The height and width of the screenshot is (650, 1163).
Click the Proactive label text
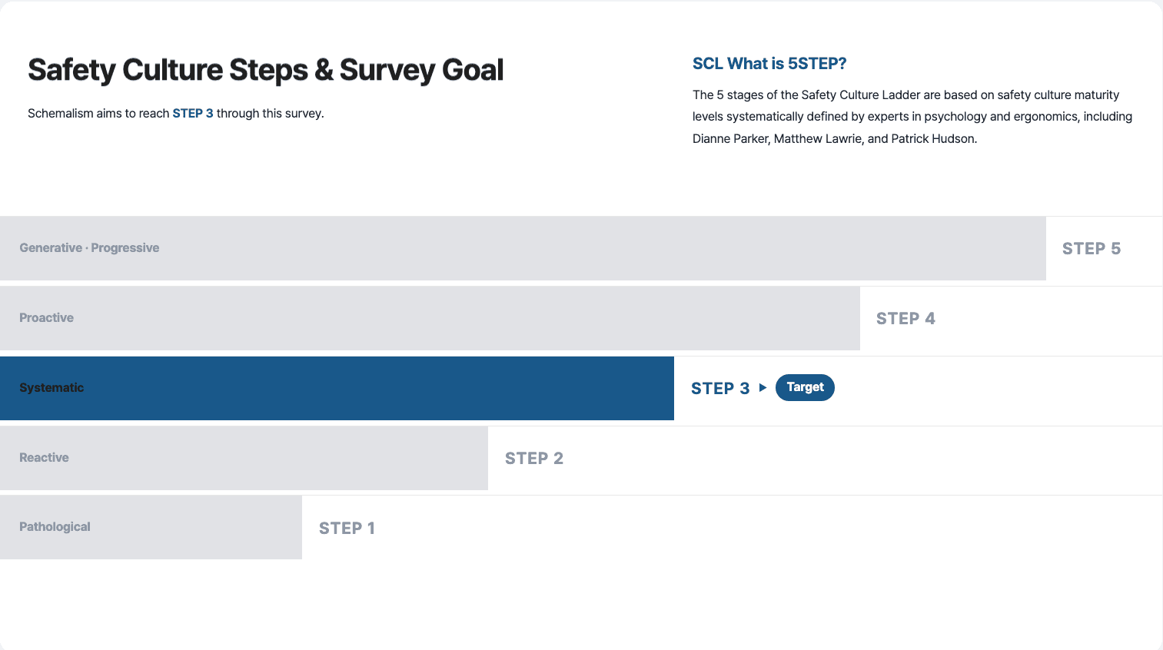point(46,317)
